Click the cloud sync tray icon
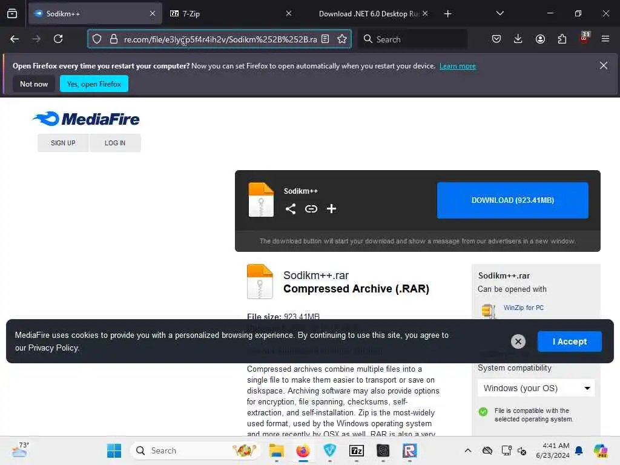620x465 pixels. coord(487,450)
